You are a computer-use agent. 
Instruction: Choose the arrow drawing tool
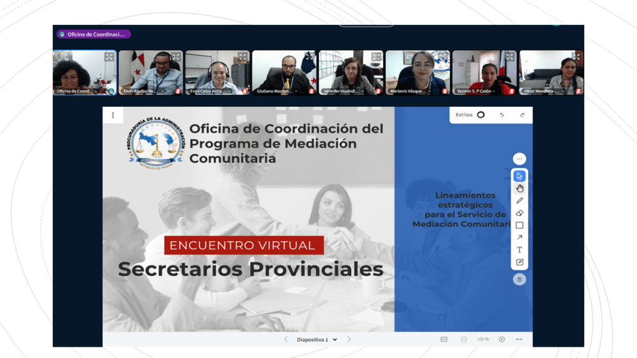[x=519, y=237]
